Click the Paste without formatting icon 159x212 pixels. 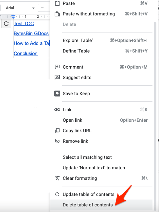[57, 14]
